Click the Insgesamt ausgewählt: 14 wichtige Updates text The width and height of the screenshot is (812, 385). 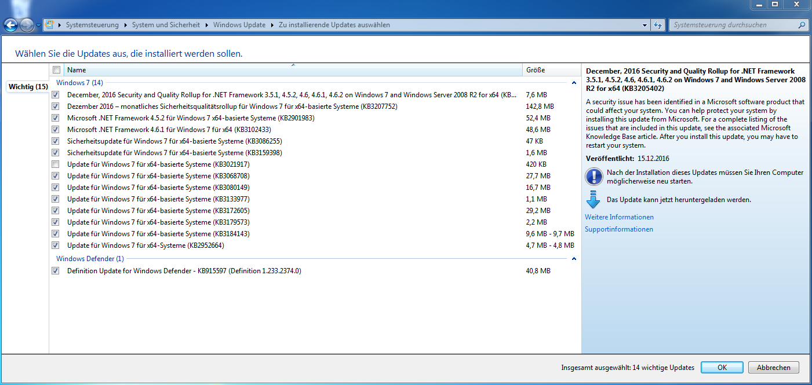coord(628,368)
